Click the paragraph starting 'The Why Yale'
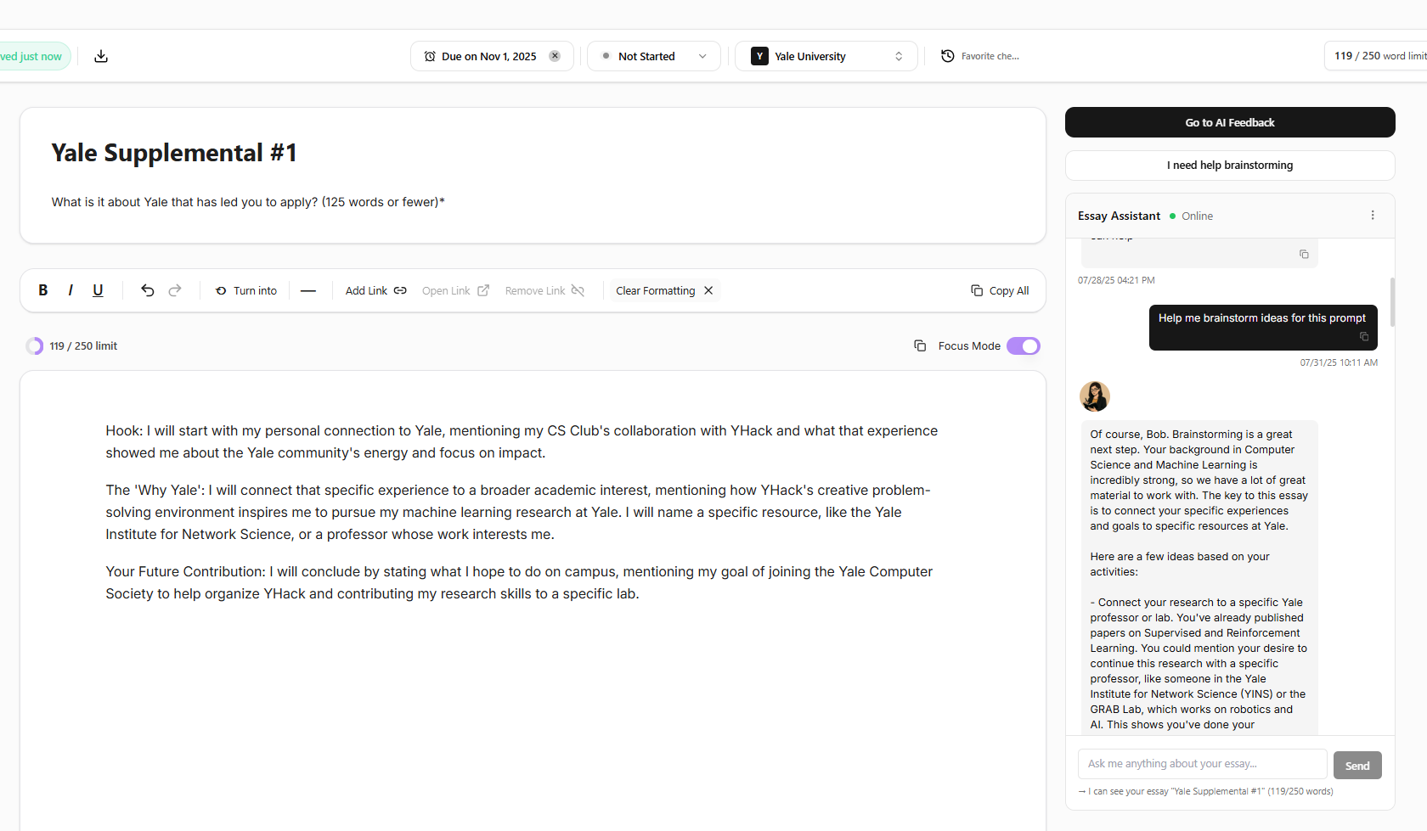The height and width of the screenshot is (831, 1427). [x=518, y=513]
